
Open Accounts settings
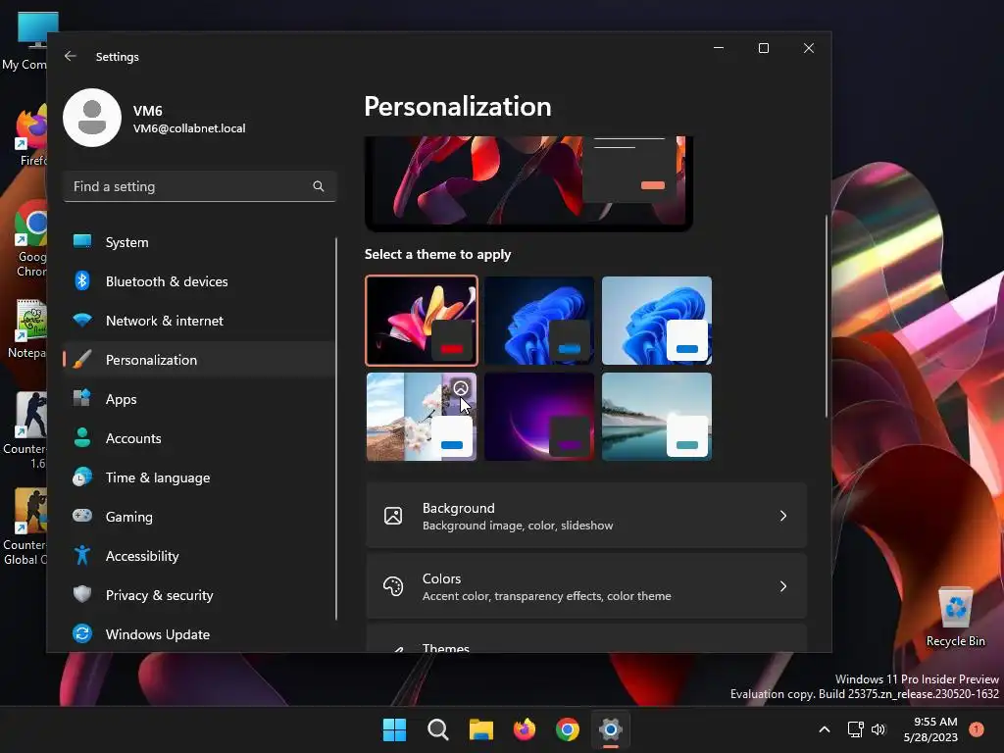click(199, 438)
